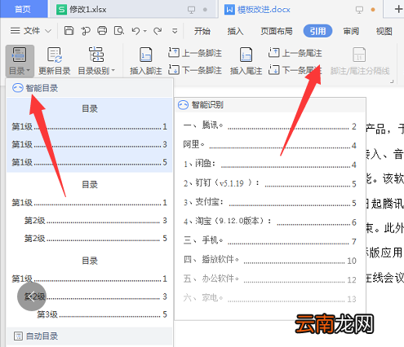404x347 pixels.
Task: Open the footnote settings dialog launcher
Action: [x=392, y=81]
